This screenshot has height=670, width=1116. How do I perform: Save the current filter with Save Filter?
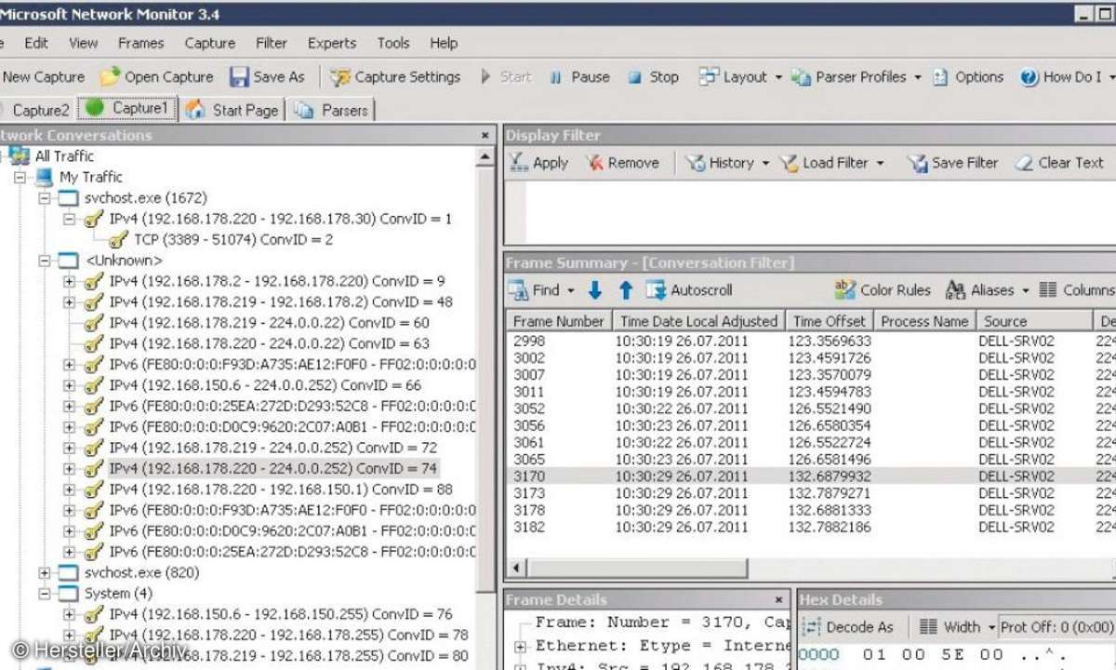tap(953, 163)
